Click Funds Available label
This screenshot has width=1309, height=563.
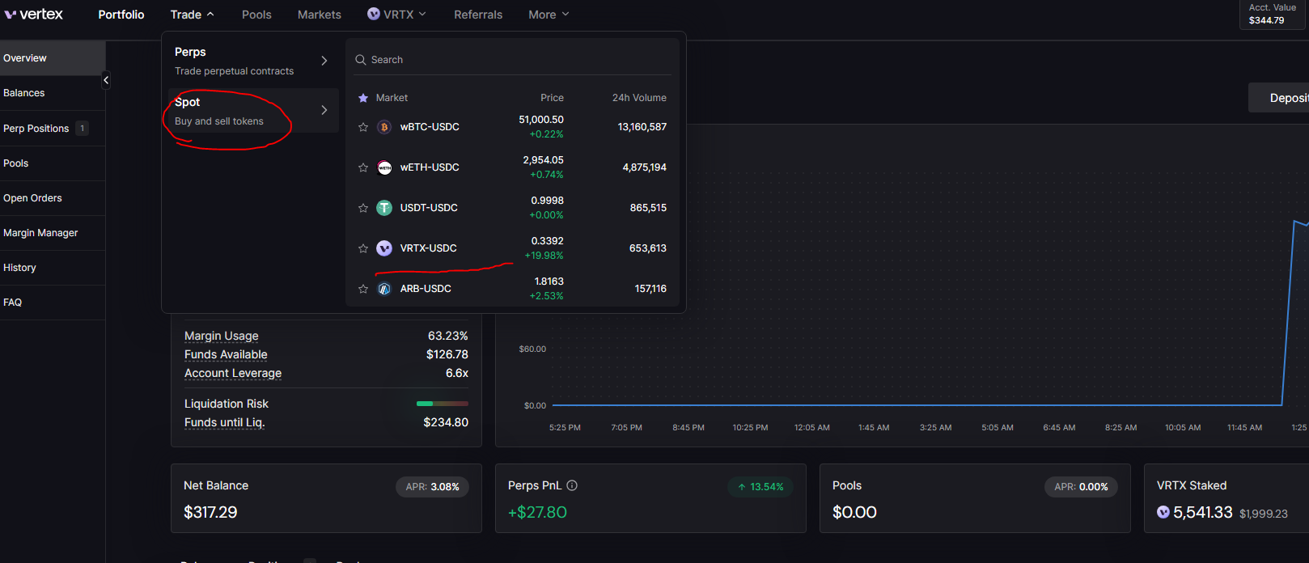[226, 354]
